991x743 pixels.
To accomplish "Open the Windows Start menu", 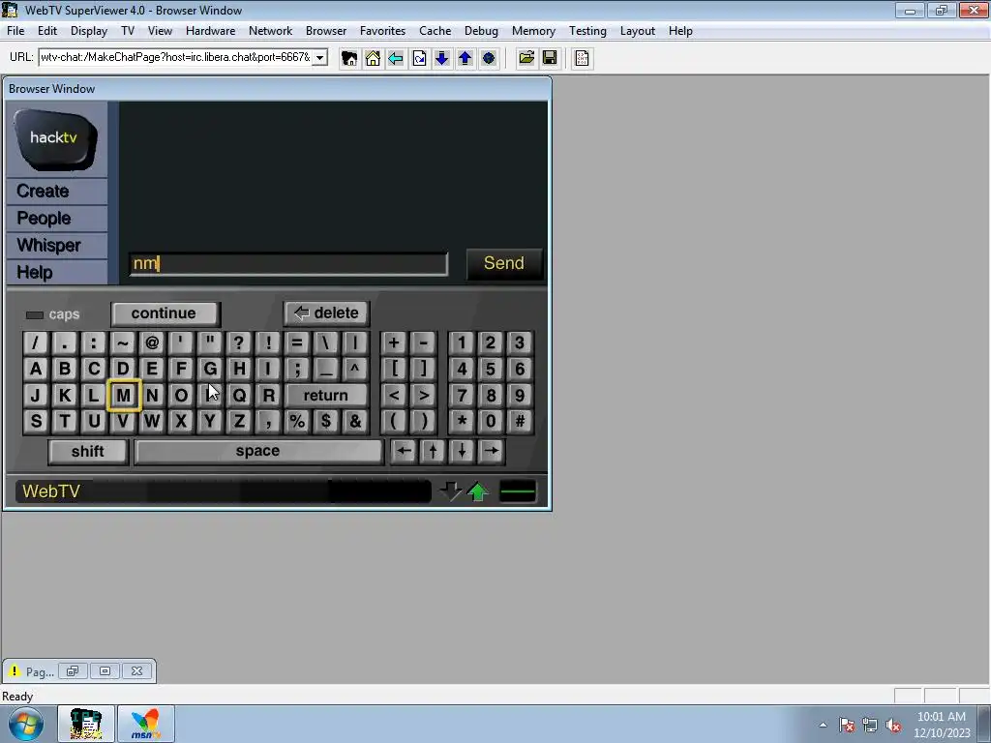I will 26,724.
